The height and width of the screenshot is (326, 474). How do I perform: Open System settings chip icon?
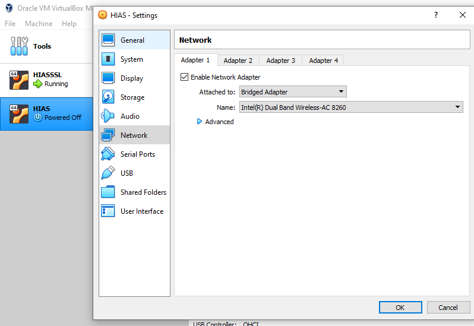coord(108,59)
